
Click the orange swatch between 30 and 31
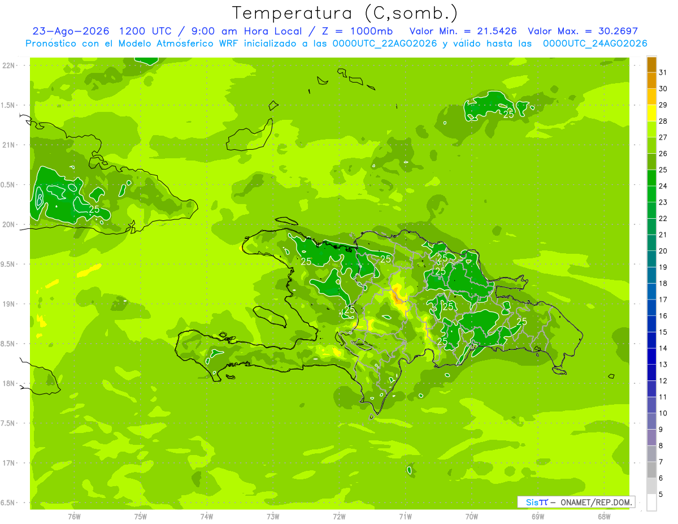tap(651, 81)
